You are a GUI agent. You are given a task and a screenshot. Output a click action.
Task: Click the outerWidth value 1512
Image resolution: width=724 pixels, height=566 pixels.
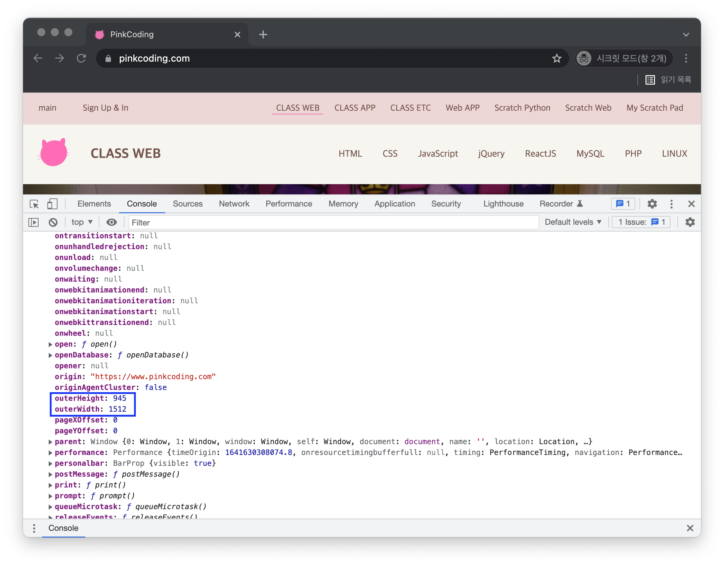click(x=117, y=409)
